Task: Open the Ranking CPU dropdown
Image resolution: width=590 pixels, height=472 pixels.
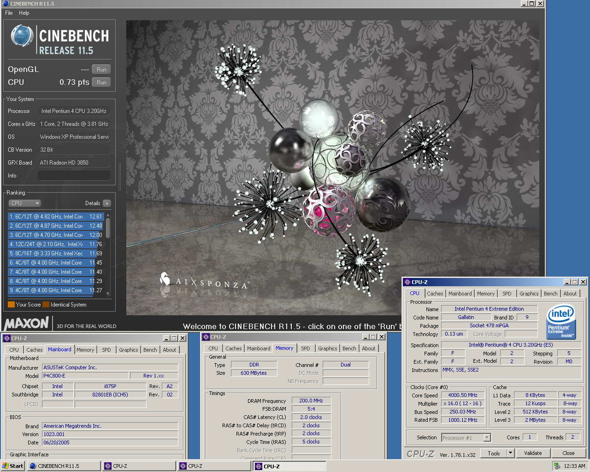Action: [x=25, y=203]
